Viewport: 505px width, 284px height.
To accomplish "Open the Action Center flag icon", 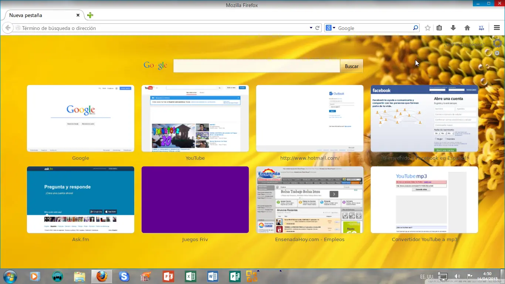I will point(470,276).
